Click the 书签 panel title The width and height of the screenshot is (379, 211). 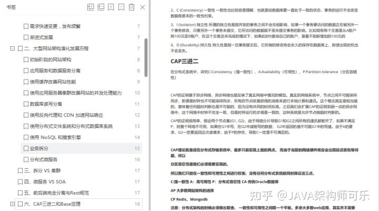[x=11, y=7]
